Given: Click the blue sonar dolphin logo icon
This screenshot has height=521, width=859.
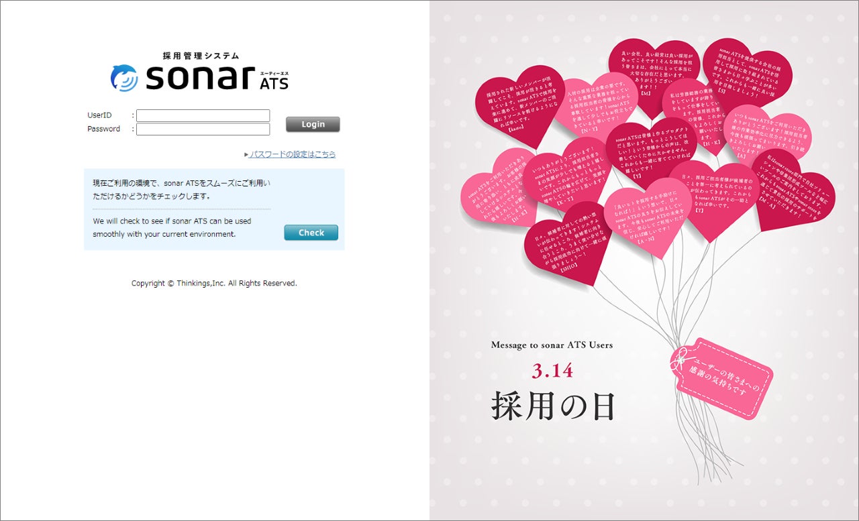Looking at the screenshot, I should [x=123, y=78].
